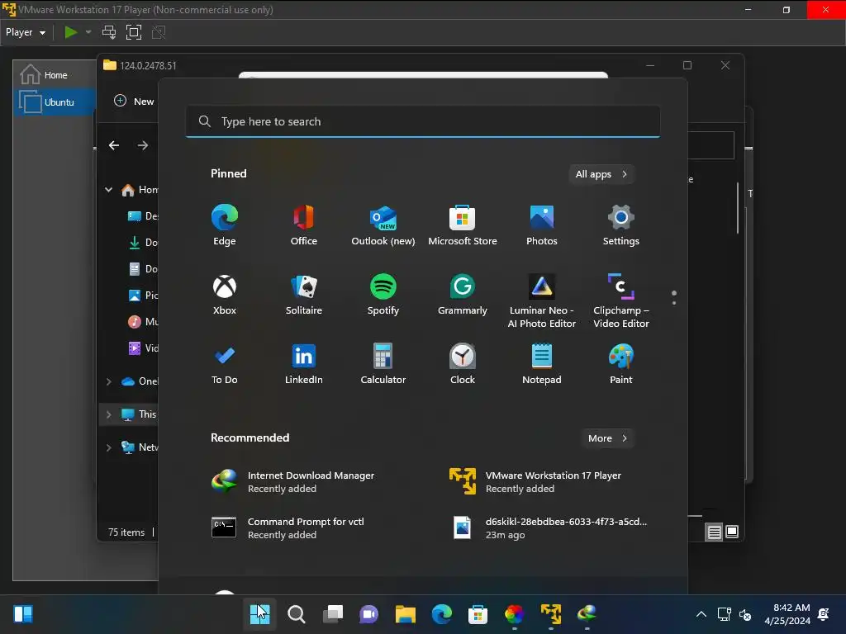Viewport: 846px width, 634px height.
Task: Switch Explorer to large icons view
Action: click(x=732, y=532)
